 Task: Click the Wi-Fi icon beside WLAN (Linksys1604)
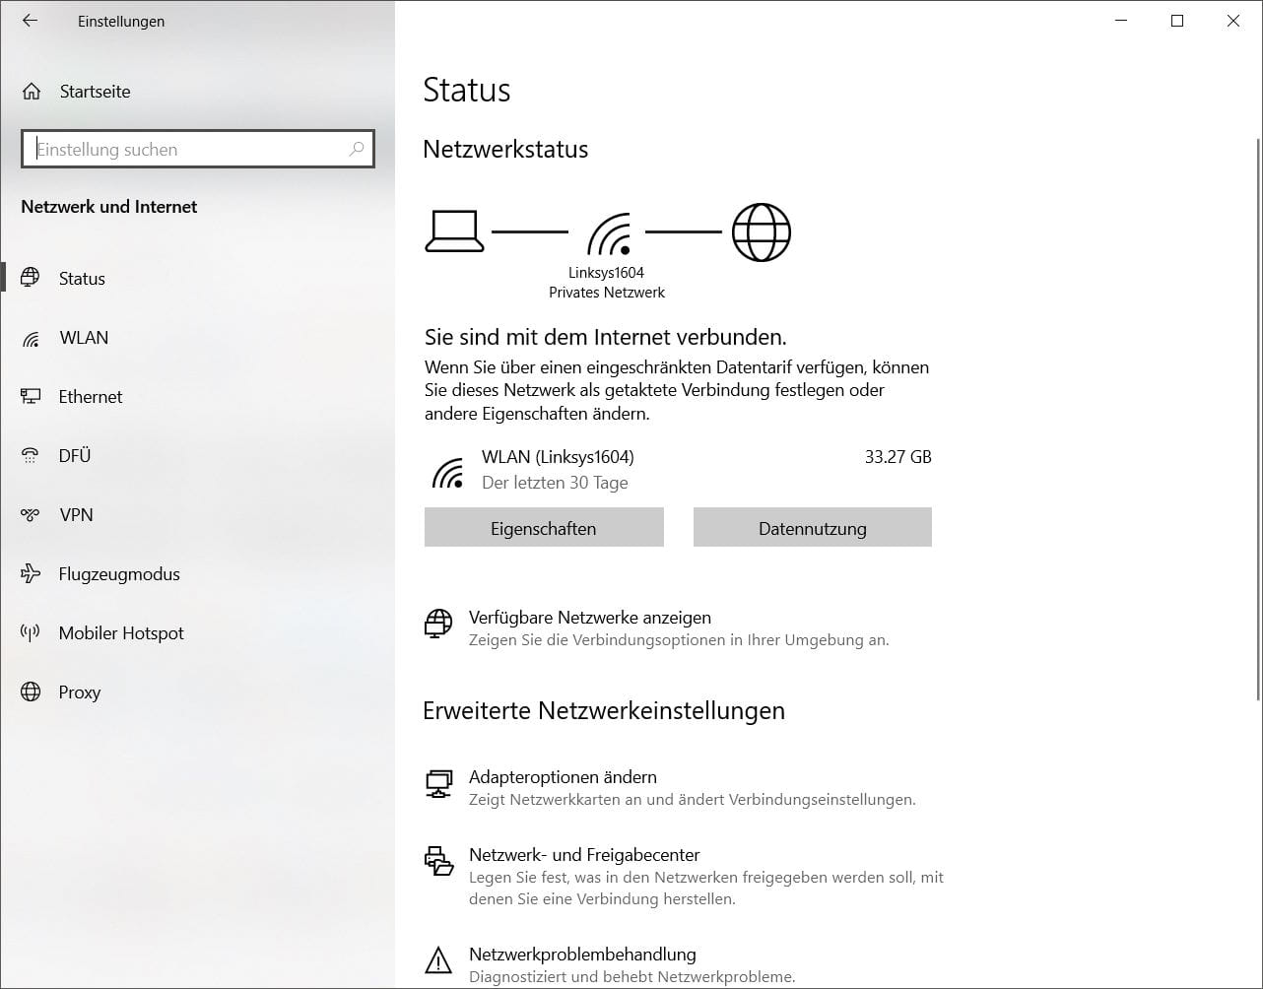(447, 472)
